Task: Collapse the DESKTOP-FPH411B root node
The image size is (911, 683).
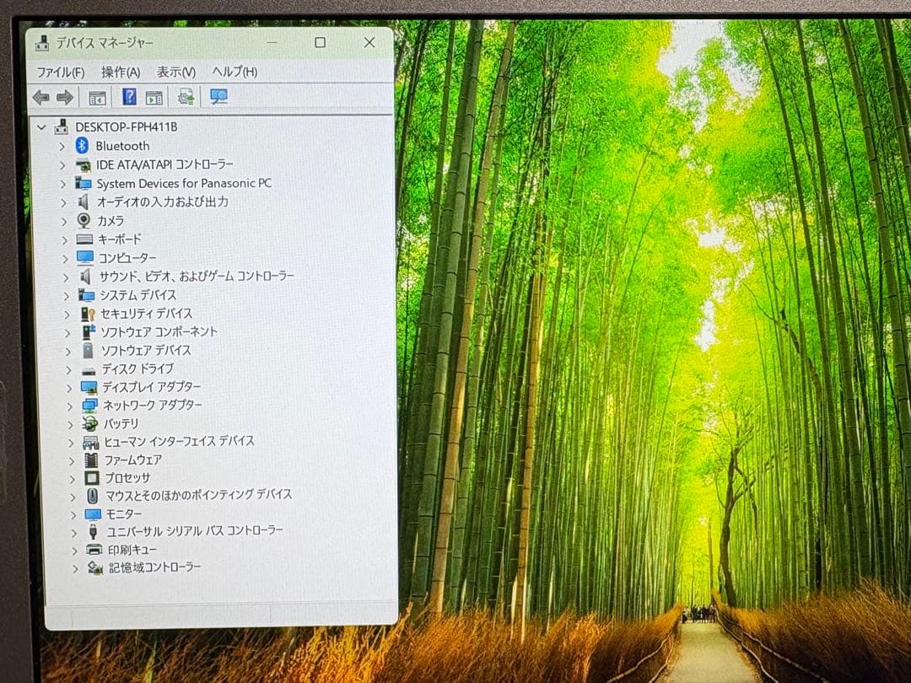Action: [41, 127]
